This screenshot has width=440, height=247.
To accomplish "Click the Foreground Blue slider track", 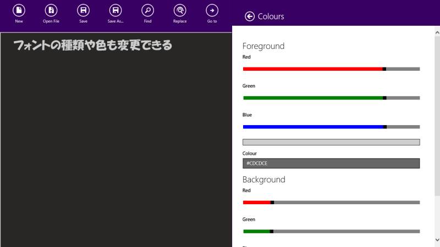I will coord(331,127).
